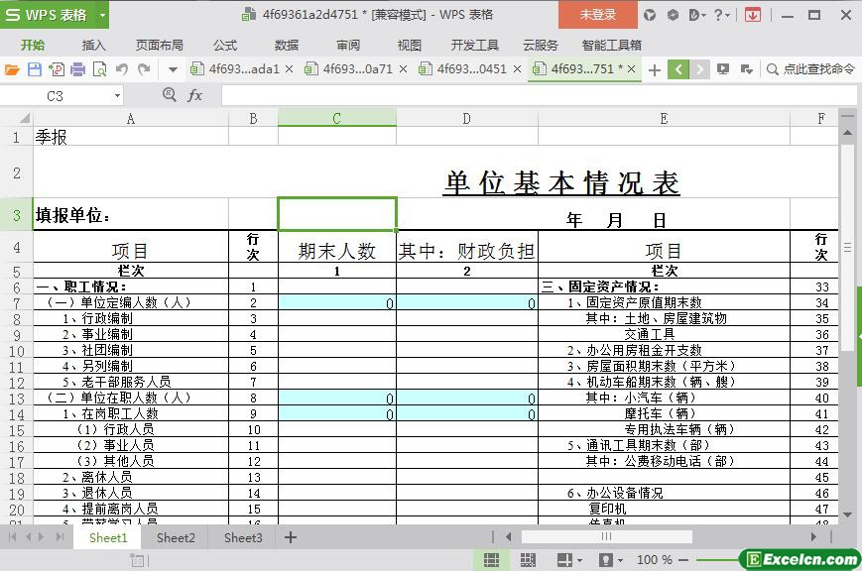Click the magnifier icon beside fx
This screenshot has width=862, height=571.
click(x=170, y=95)
